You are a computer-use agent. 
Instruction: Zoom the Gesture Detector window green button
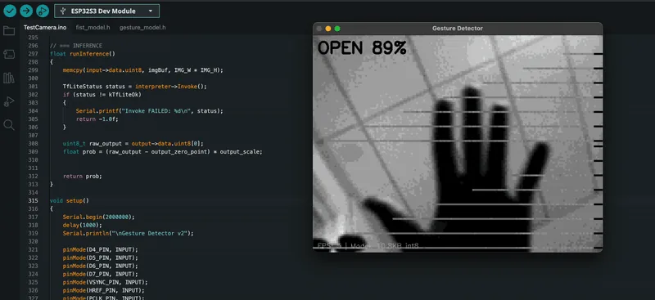[x=337, y=29]
